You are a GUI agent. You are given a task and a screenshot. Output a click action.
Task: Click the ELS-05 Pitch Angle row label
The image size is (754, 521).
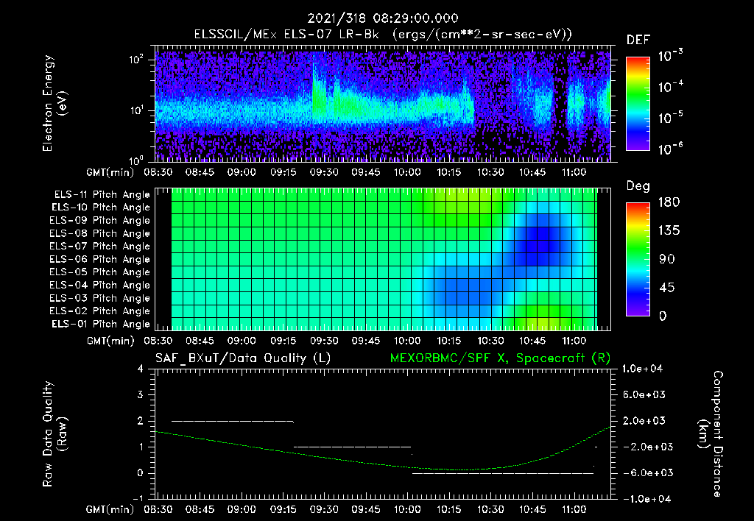pyautogui.click(x=100, y=272)
